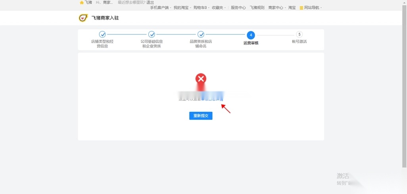407x194 pixels.
Task: Click the 店铺类型和经营信息 step label
Action: point(102,44)
